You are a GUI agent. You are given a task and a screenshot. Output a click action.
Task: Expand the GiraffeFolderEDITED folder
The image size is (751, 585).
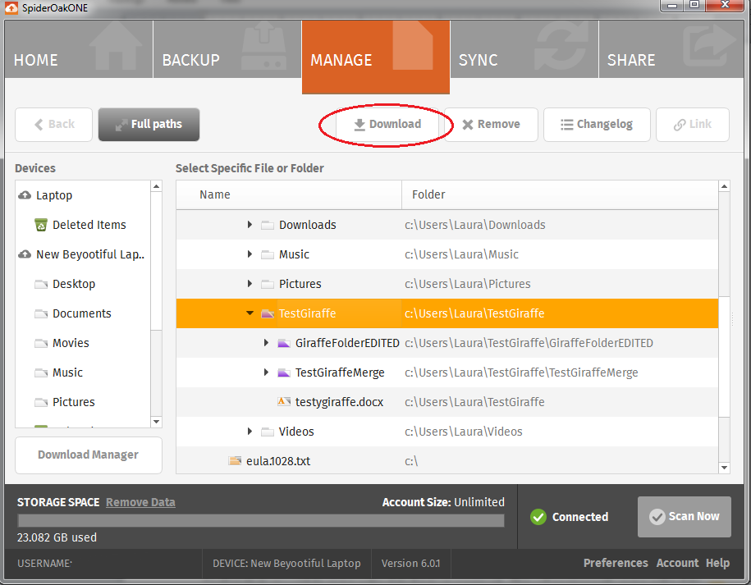tap(266, 343)
